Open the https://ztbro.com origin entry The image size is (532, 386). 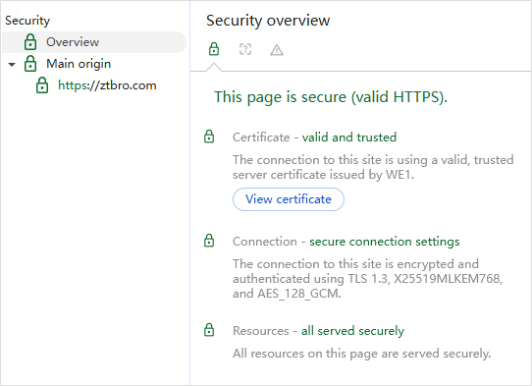point(107,85)
